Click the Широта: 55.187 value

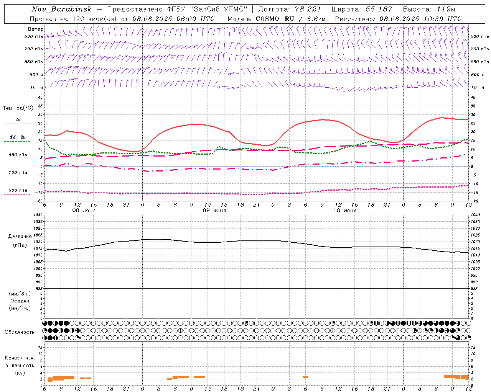362,9
